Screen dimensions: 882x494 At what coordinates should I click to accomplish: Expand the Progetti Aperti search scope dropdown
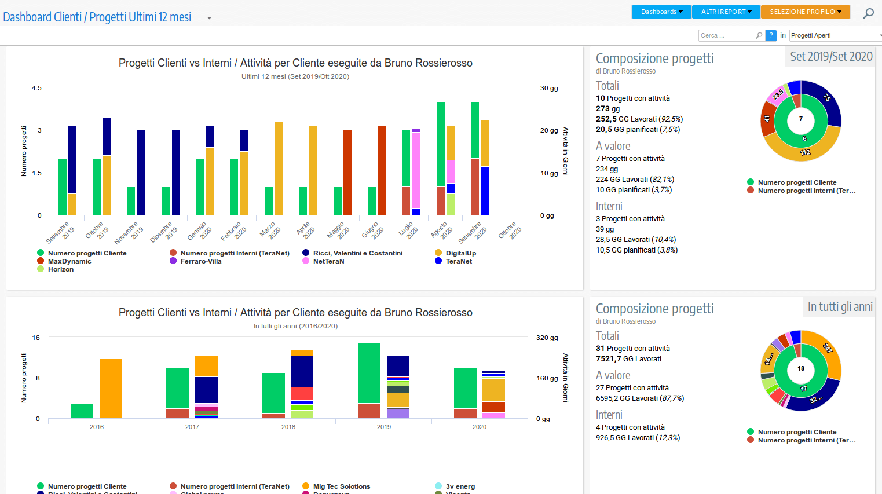click(835, 35)
